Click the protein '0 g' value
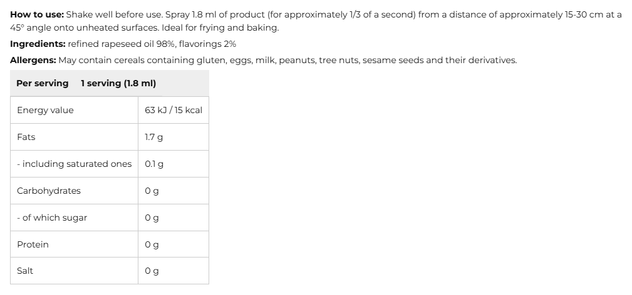Viewport: 632px width, 295px height. pyautogui.click(x=151, y=245)
